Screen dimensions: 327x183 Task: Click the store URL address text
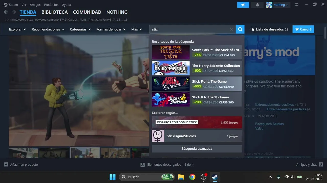tap(69, 20)
